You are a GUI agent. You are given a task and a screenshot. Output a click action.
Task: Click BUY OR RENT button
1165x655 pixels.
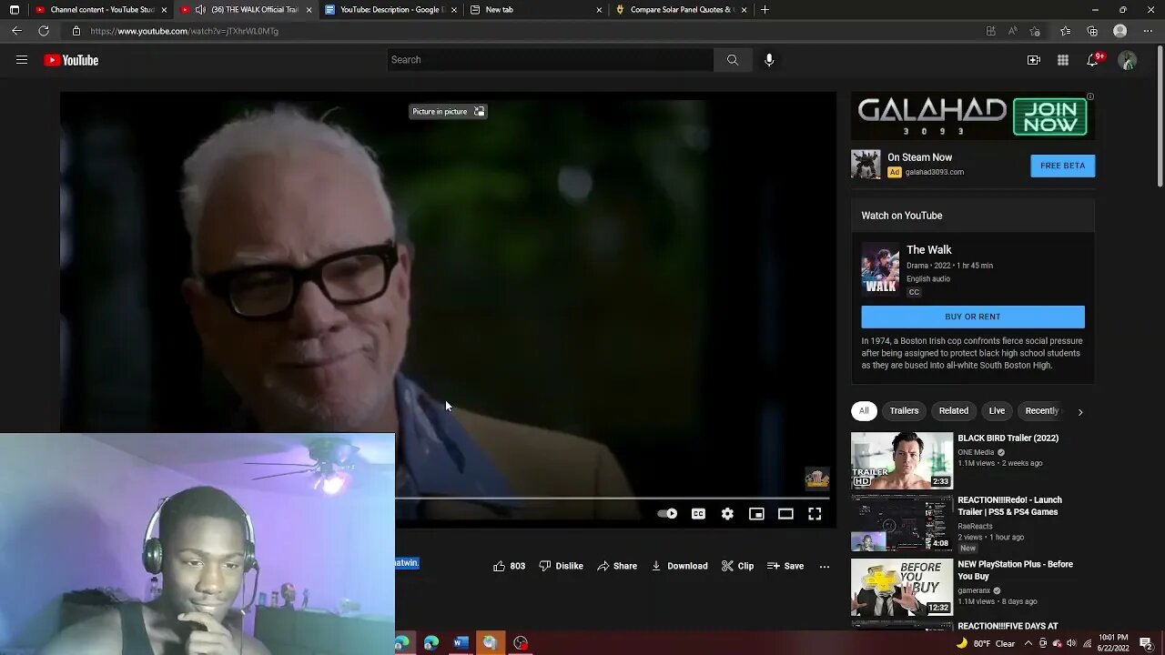[973, 317]
